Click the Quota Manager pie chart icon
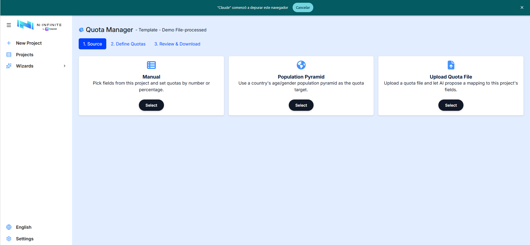530x245 pixels. point(81,30)
